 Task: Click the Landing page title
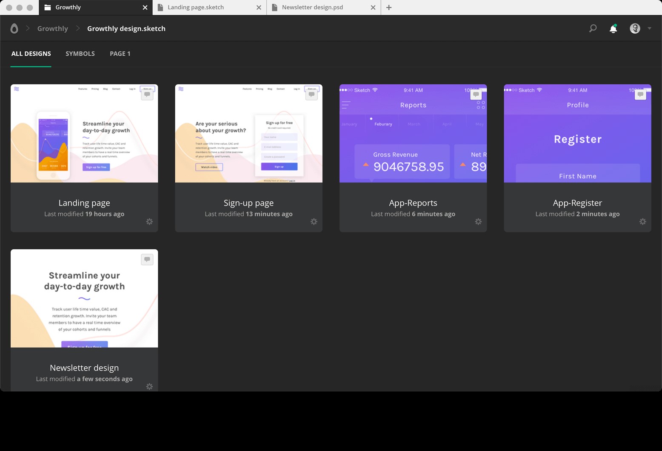click(x=84, y=203)
